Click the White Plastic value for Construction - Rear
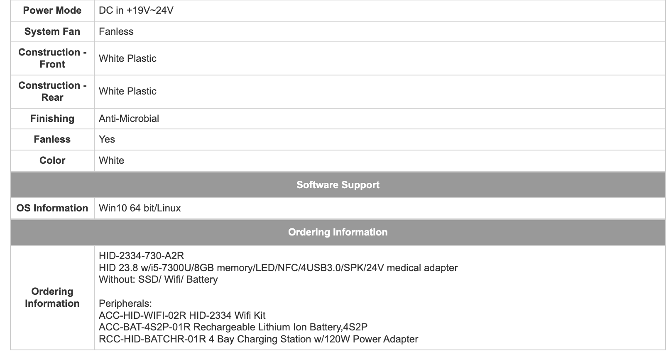 tap(127, 91)
